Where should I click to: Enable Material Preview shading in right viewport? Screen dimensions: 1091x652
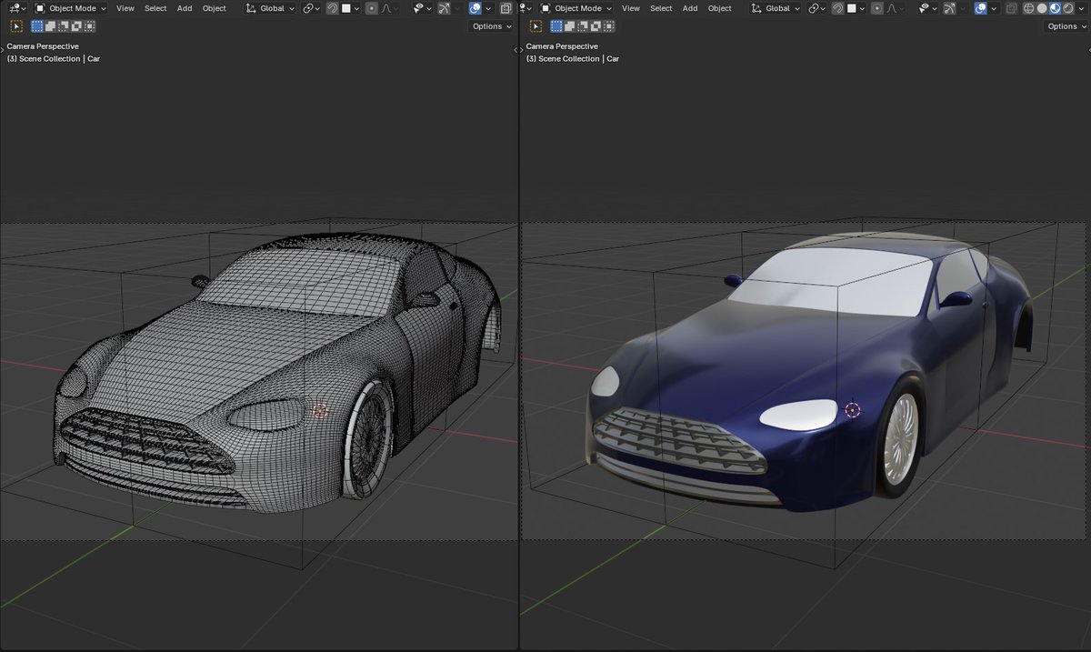click(x=1055, y=8)
